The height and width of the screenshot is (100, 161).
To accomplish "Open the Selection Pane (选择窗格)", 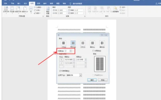I will point(115,9).
